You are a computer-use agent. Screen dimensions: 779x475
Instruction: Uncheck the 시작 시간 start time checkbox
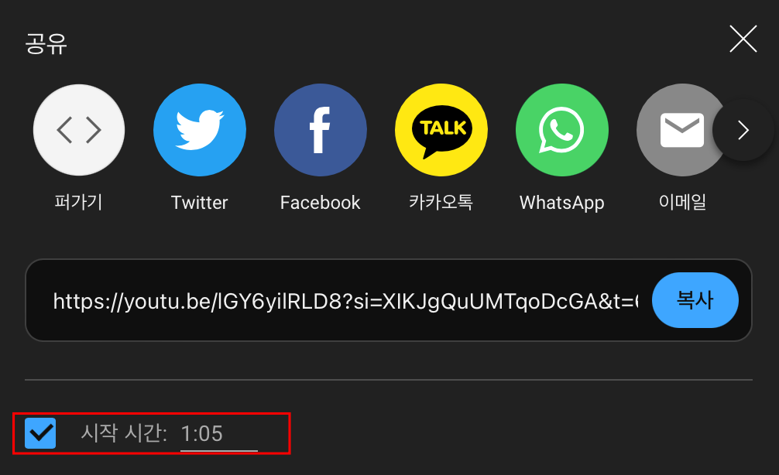40,433
